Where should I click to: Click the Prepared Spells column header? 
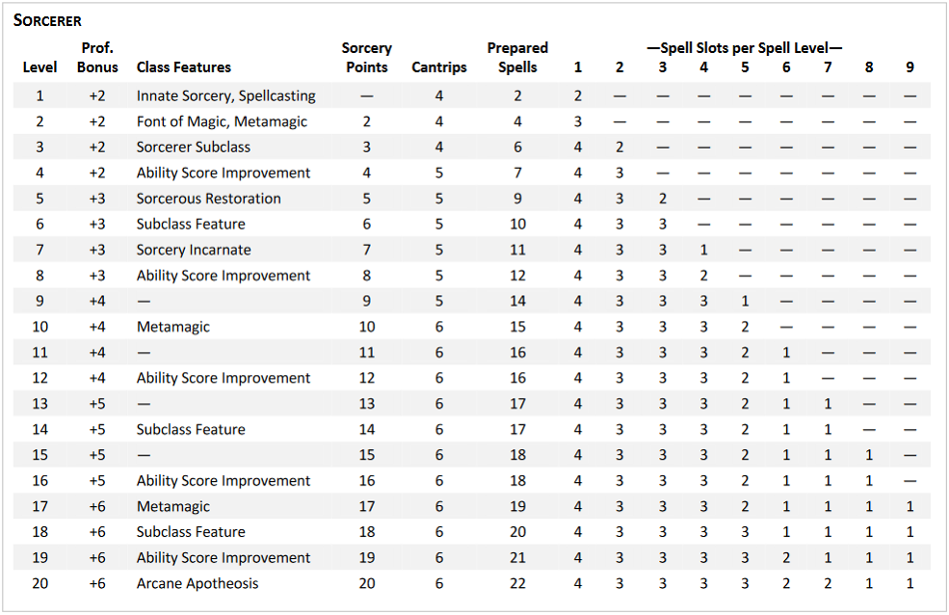click(x=517, y=58)
